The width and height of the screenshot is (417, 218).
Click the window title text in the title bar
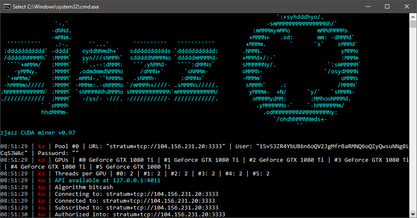click(x=56, y=7)
